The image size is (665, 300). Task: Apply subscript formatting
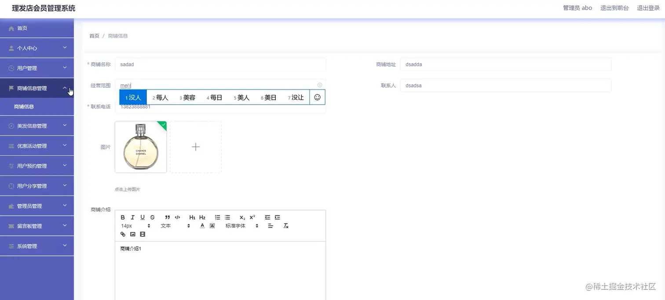(x=242, y=217)
